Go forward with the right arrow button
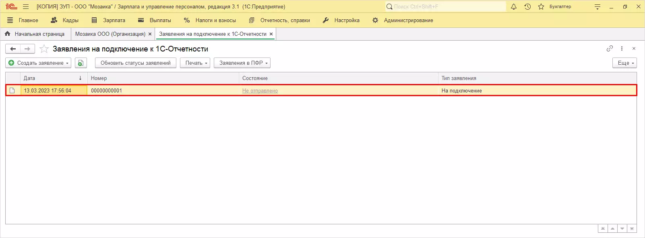This screenshot has height=238, width=645. coord(27,49)
